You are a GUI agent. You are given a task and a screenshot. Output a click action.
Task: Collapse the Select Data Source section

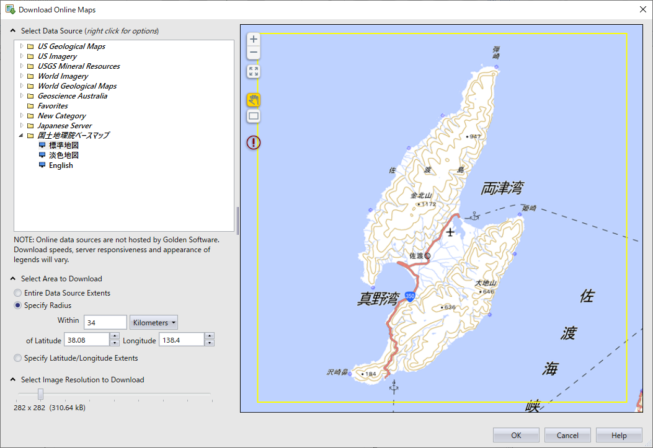(13, 31)
